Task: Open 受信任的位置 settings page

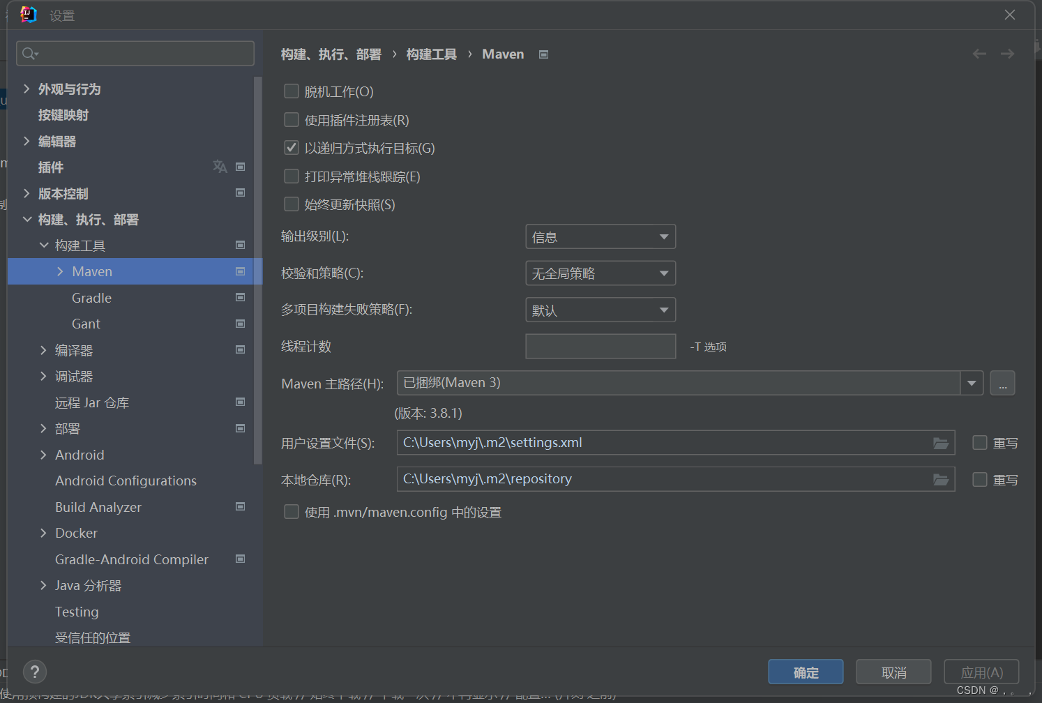Action: pyautogui.click(x=93, y=637)
